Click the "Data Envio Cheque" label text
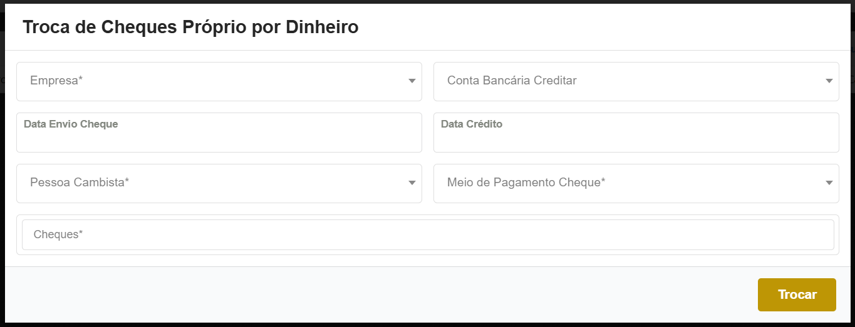 pos(71,124)
